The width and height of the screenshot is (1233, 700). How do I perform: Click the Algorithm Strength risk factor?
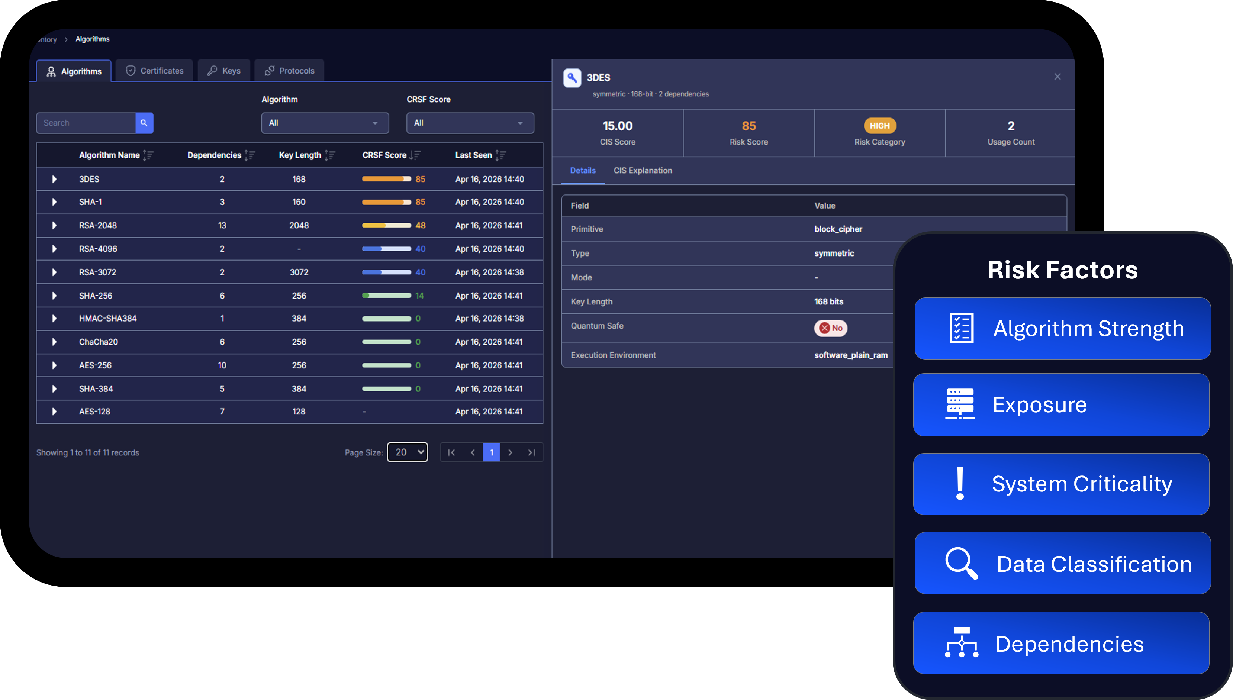click(1062, 328)
